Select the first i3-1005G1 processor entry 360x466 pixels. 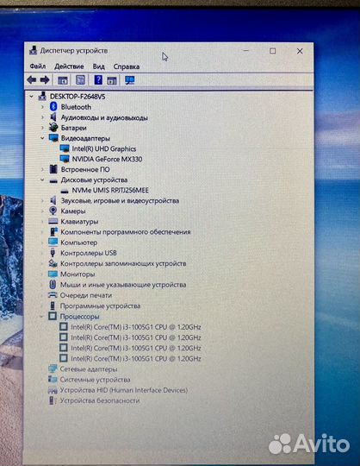(x=136, y=327)
